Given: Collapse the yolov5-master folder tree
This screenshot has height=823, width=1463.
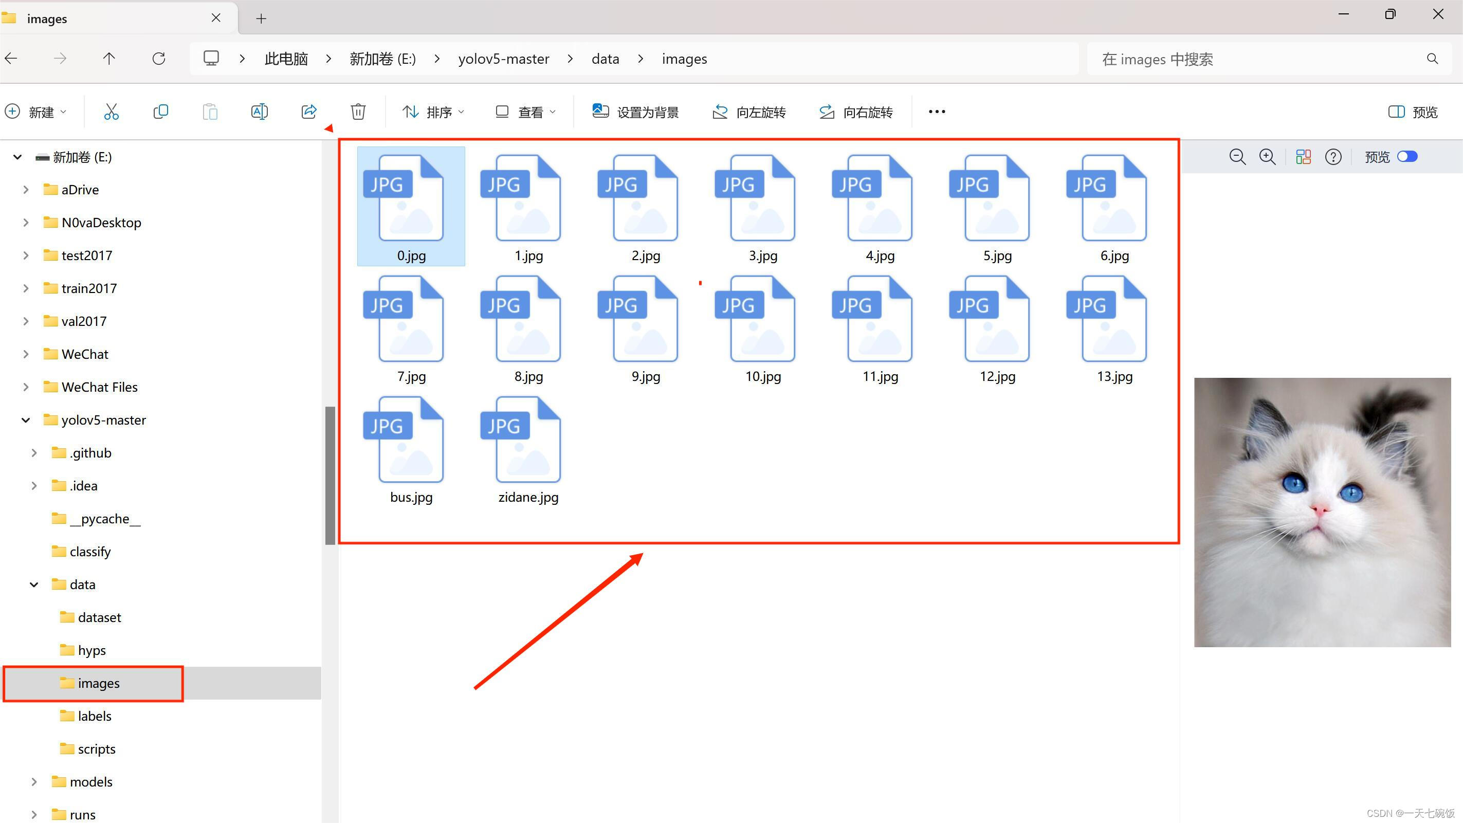Looking at the screenshot, I should 26,420.
